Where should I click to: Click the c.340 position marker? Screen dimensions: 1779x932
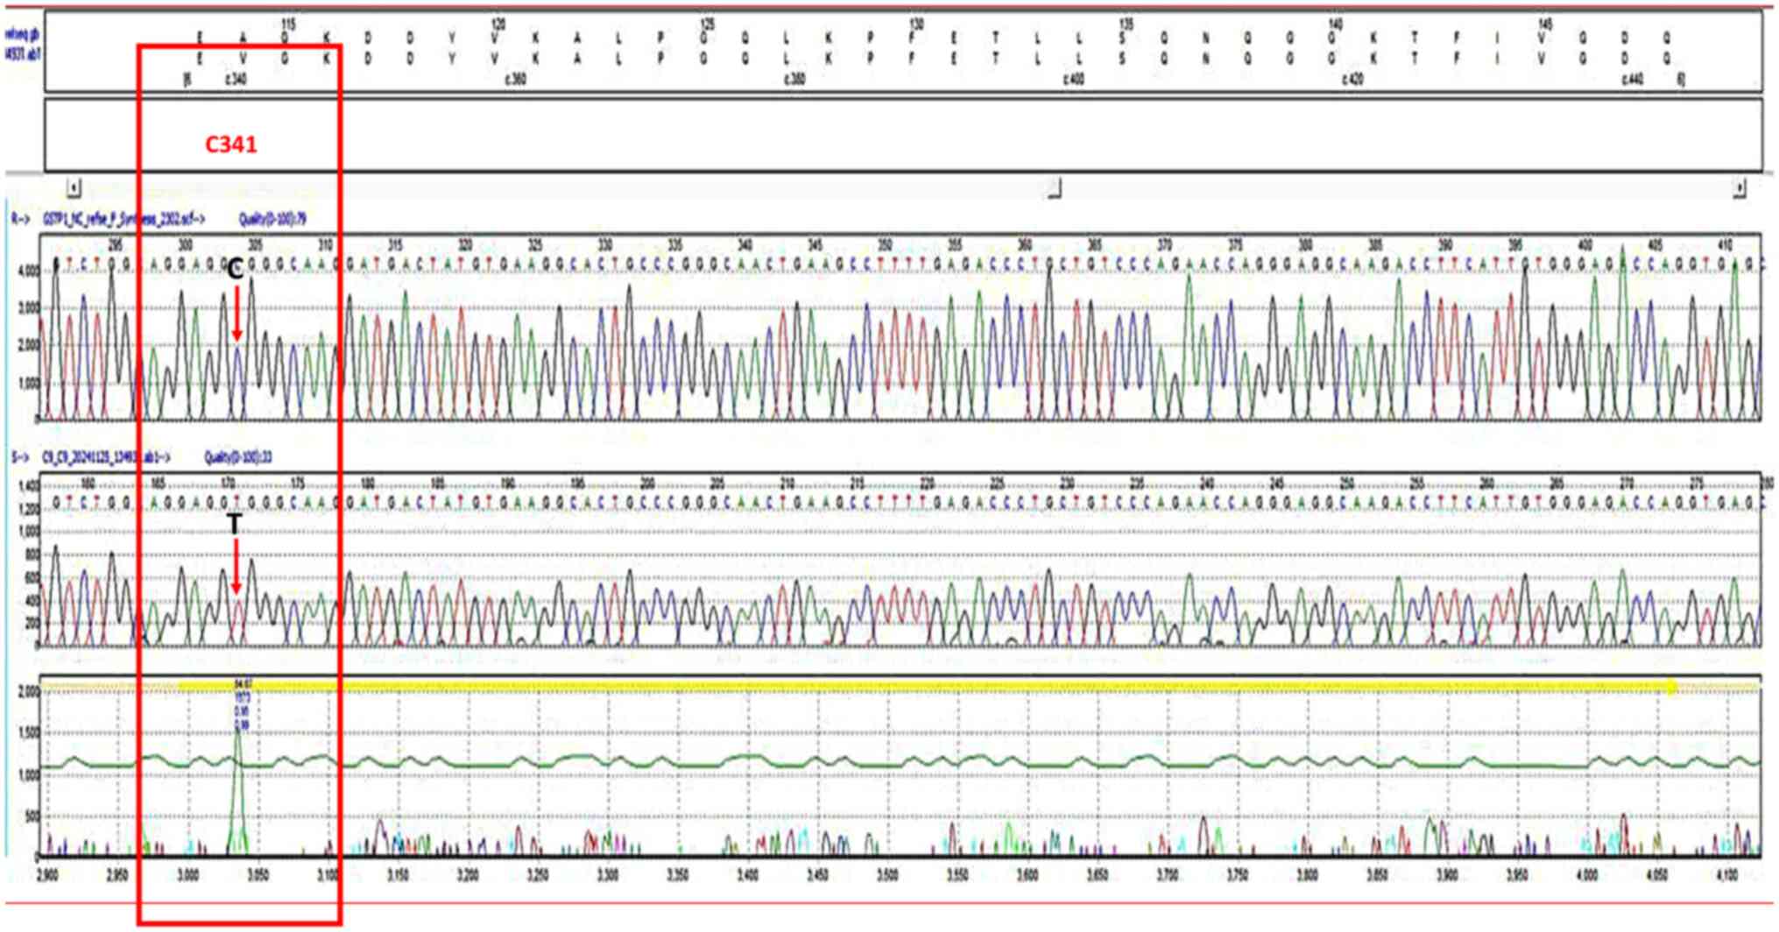[x=236, y=80]
